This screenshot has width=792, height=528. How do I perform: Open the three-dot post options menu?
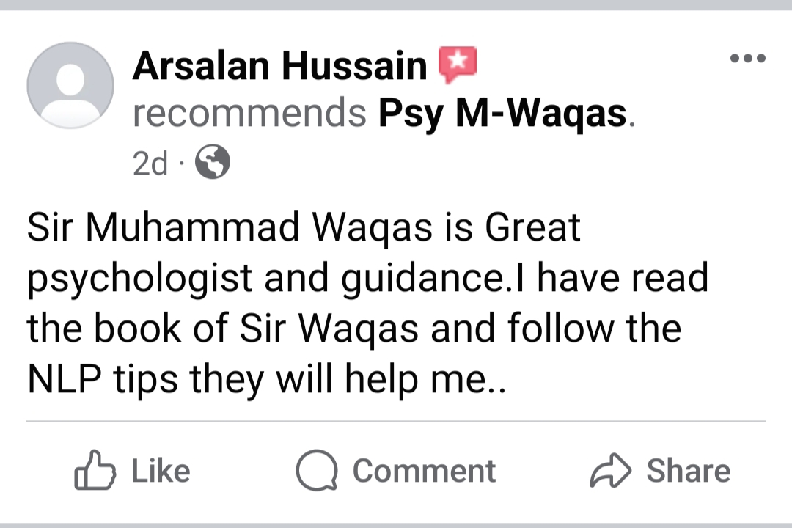[x=748, y=58]
